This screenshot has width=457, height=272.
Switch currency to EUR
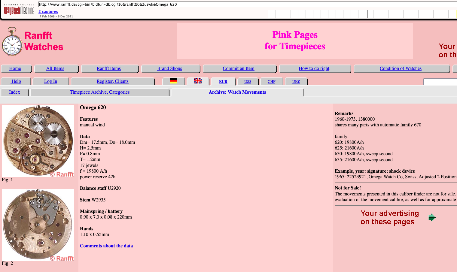pyautogui.click(x=223, y=82)
